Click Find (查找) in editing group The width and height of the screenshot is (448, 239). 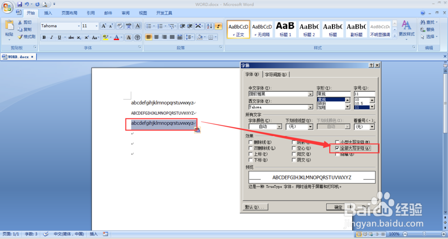coord(429,22)
